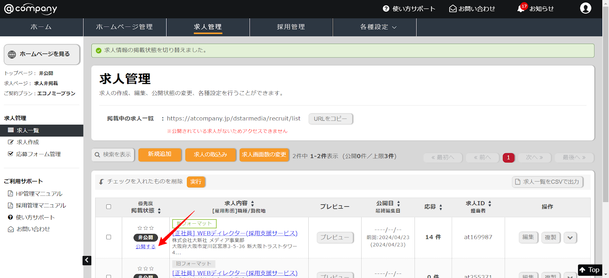Click ホームページを見る button
The height and width of the screenshot is (278, 609).
tap(42, 54)
